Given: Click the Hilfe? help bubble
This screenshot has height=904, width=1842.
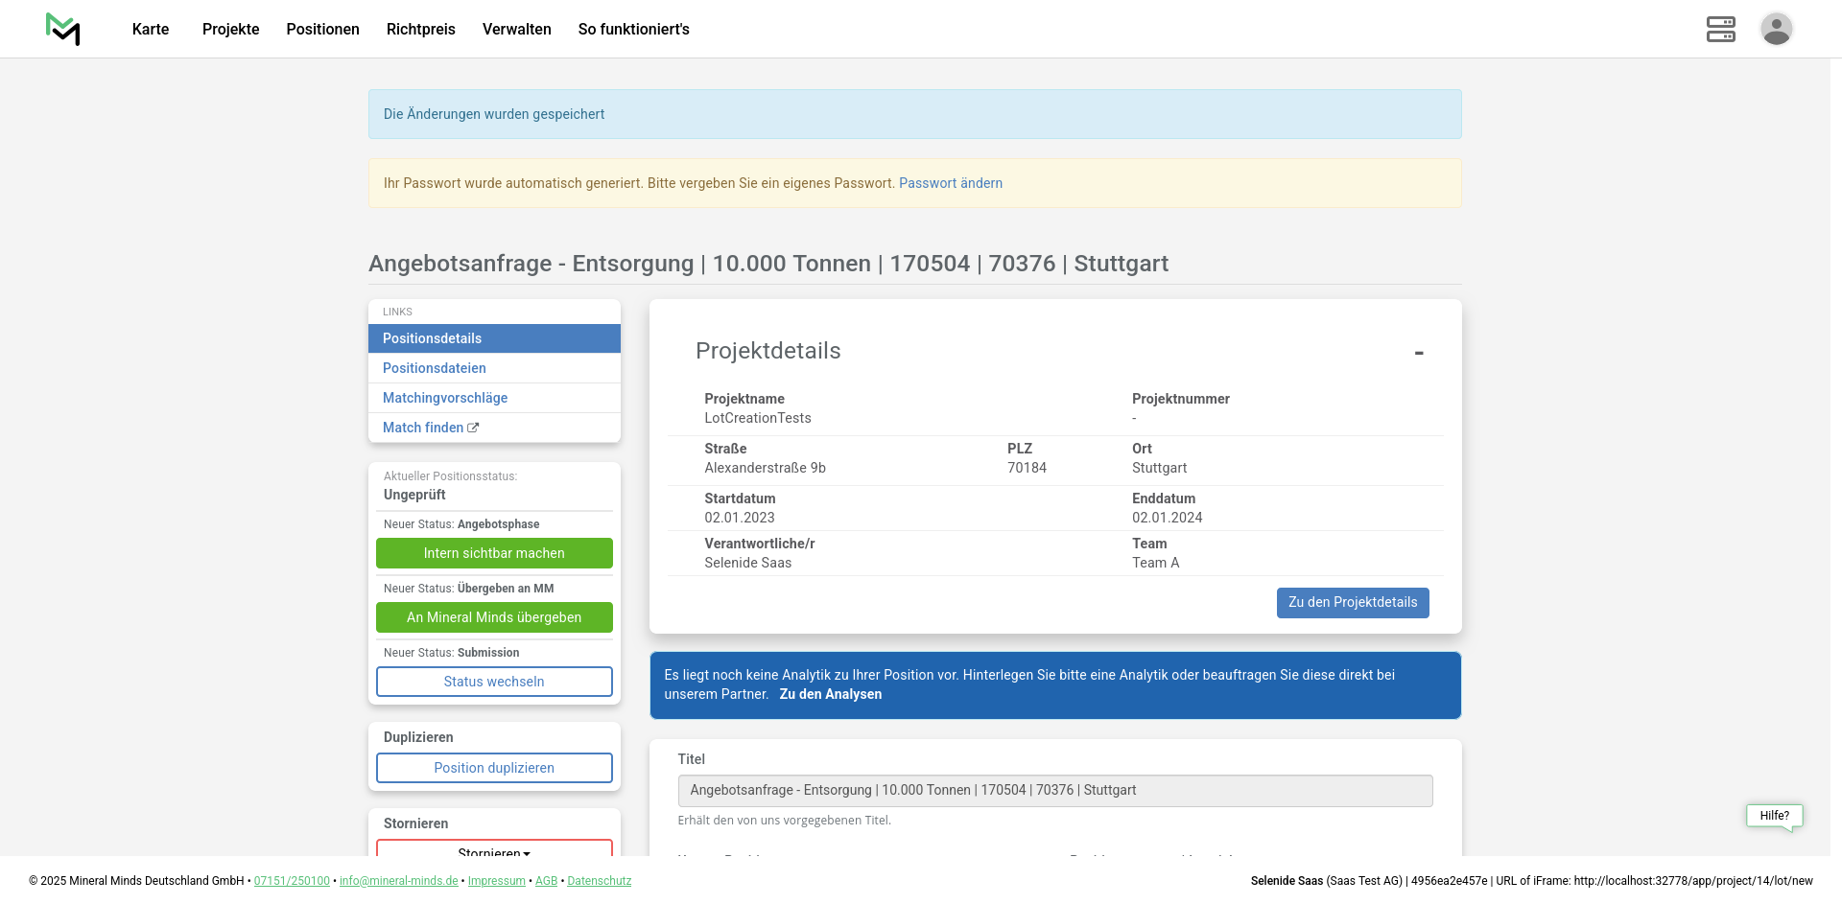Looking at the screenshot, I should (x=1774, y=816).
